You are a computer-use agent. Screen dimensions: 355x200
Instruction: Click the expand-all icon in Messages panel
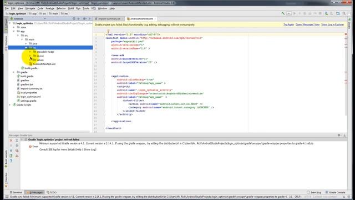pos(17,141)
